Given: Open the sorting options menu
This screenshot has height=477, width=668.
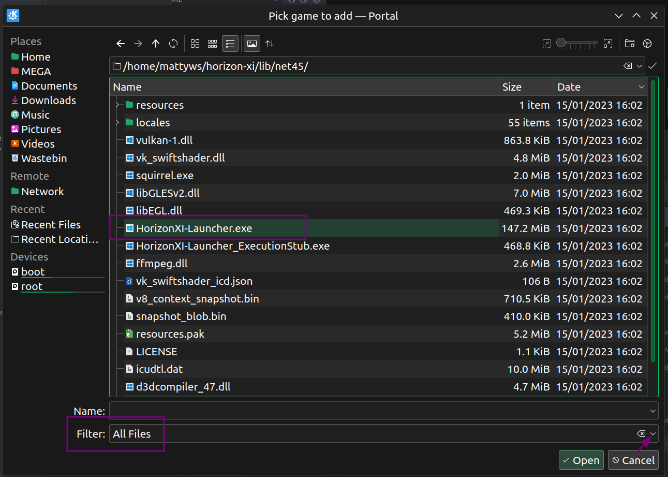Looking at the screenshot, I should point(270,44).
